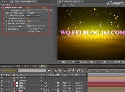Click the timeline current time 0:00:04:24
125x92 pixels.
pyautogui.click(x=8, y=71)
